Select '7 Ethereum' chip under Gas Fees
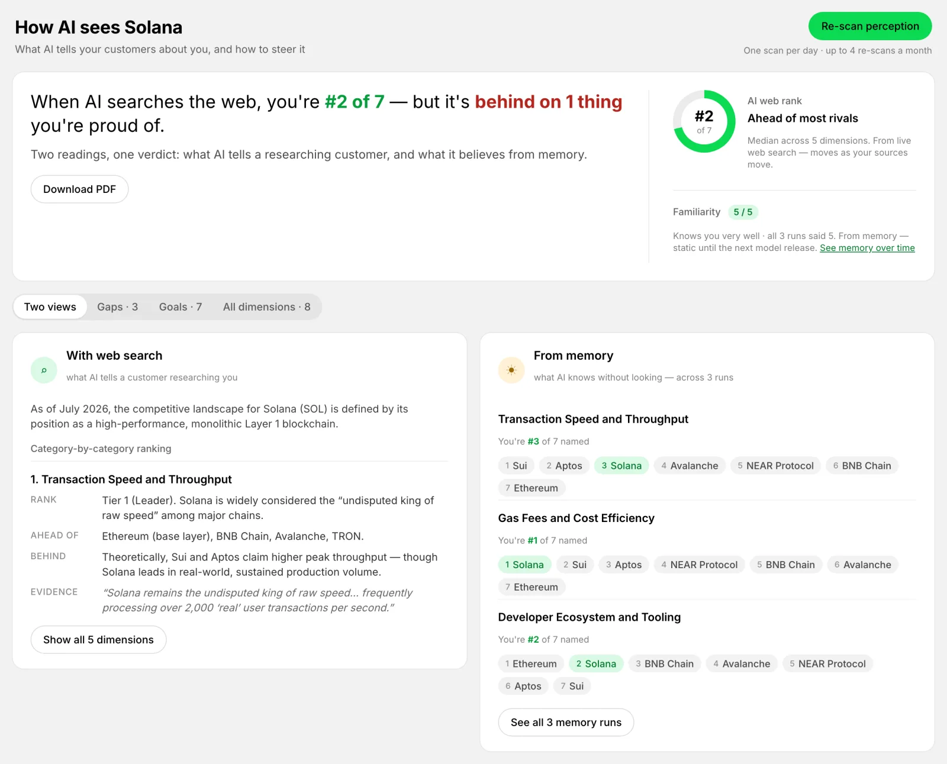947x764 pixels. point(532,587)
